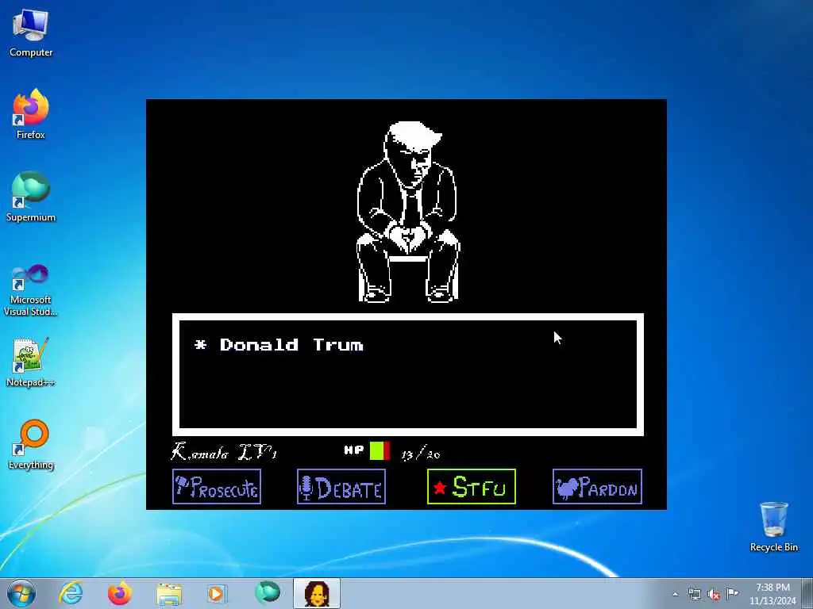
Task: Click the highlighted STFU button
Action: (472, 486)
